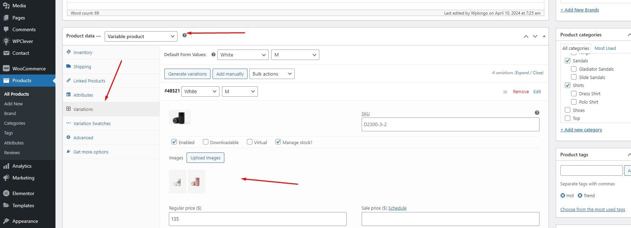Click the Regular price field
Image resolution: width=631 pixels, height=228 pixels.
[258, 219]
